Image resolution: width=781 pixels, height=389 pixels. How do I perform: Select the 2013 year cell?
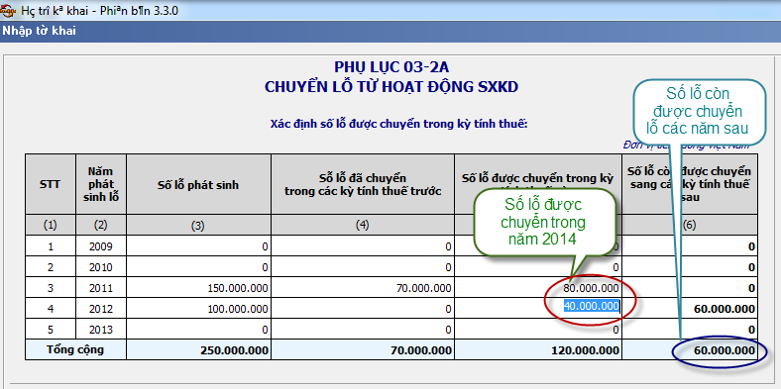tap(101, 330)
